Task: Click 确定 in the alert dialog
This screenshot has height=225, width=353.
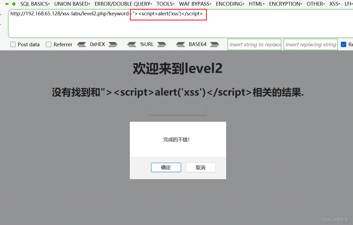Action: click(166, 167)
